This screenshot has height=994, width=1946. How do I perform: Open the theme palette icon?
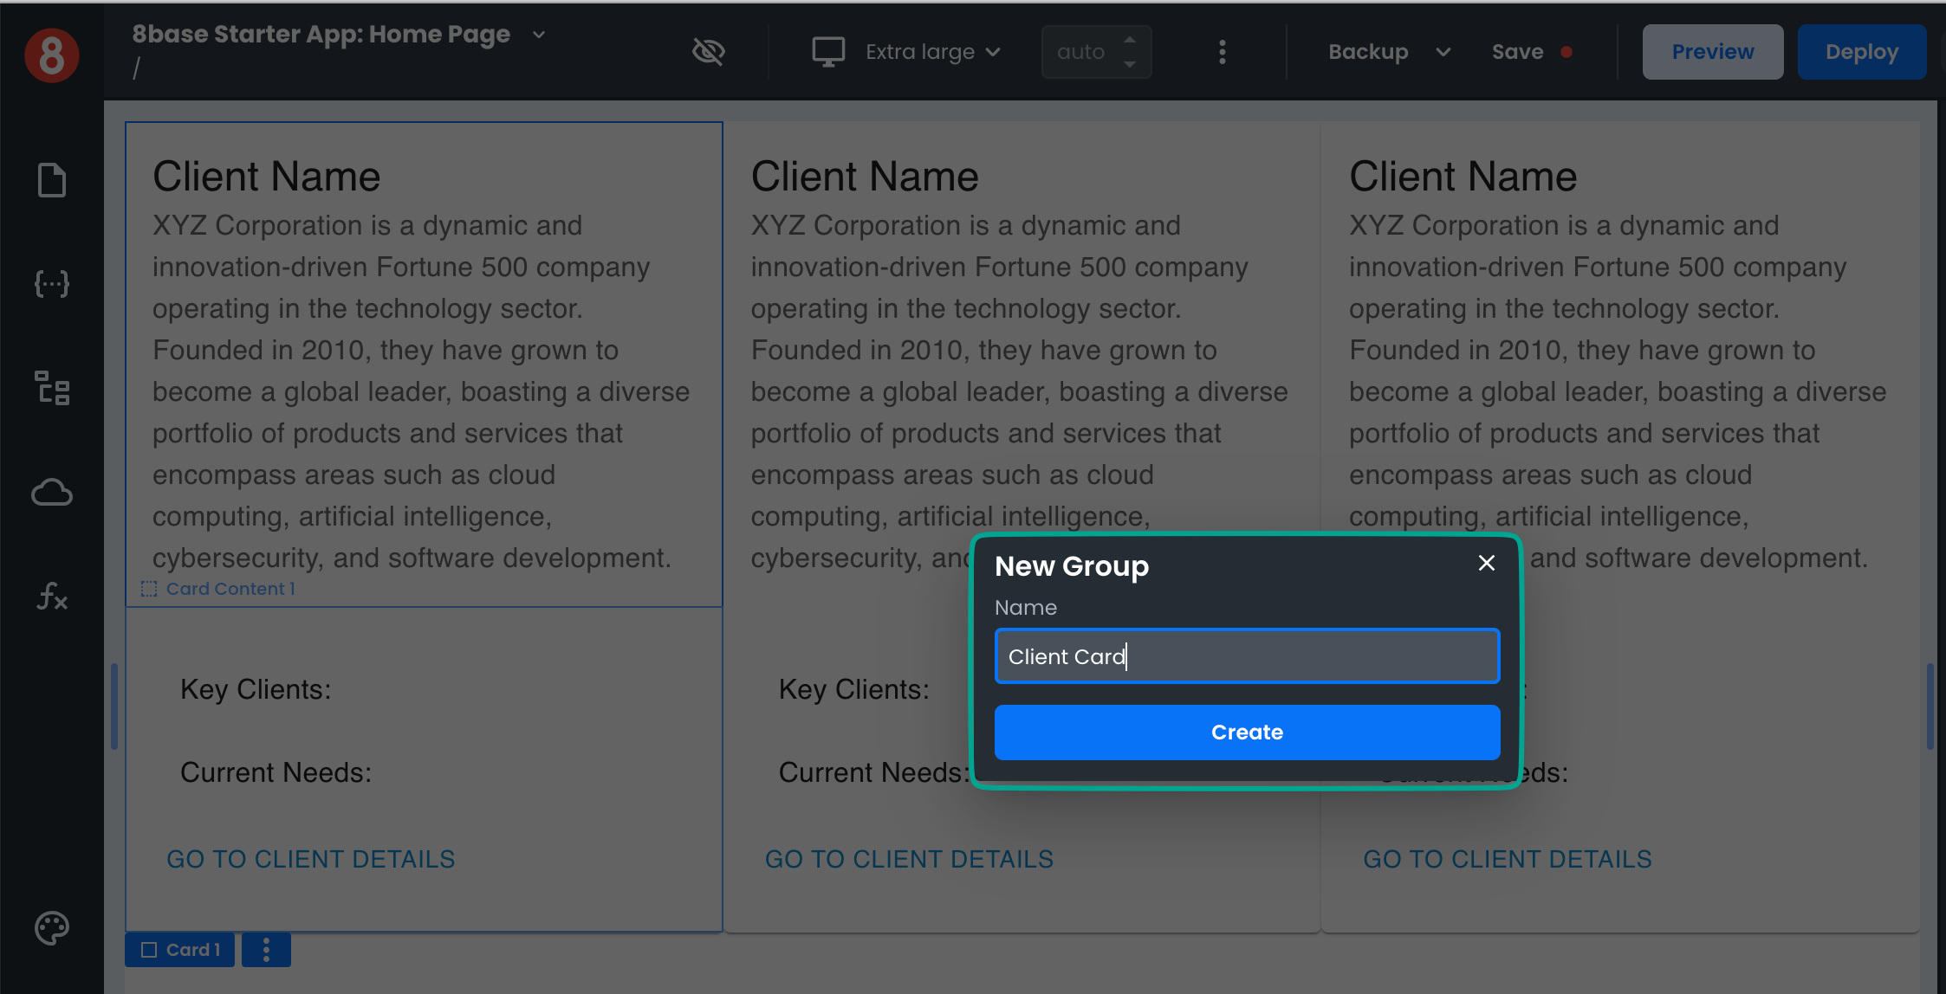click(x=51, y=928)
